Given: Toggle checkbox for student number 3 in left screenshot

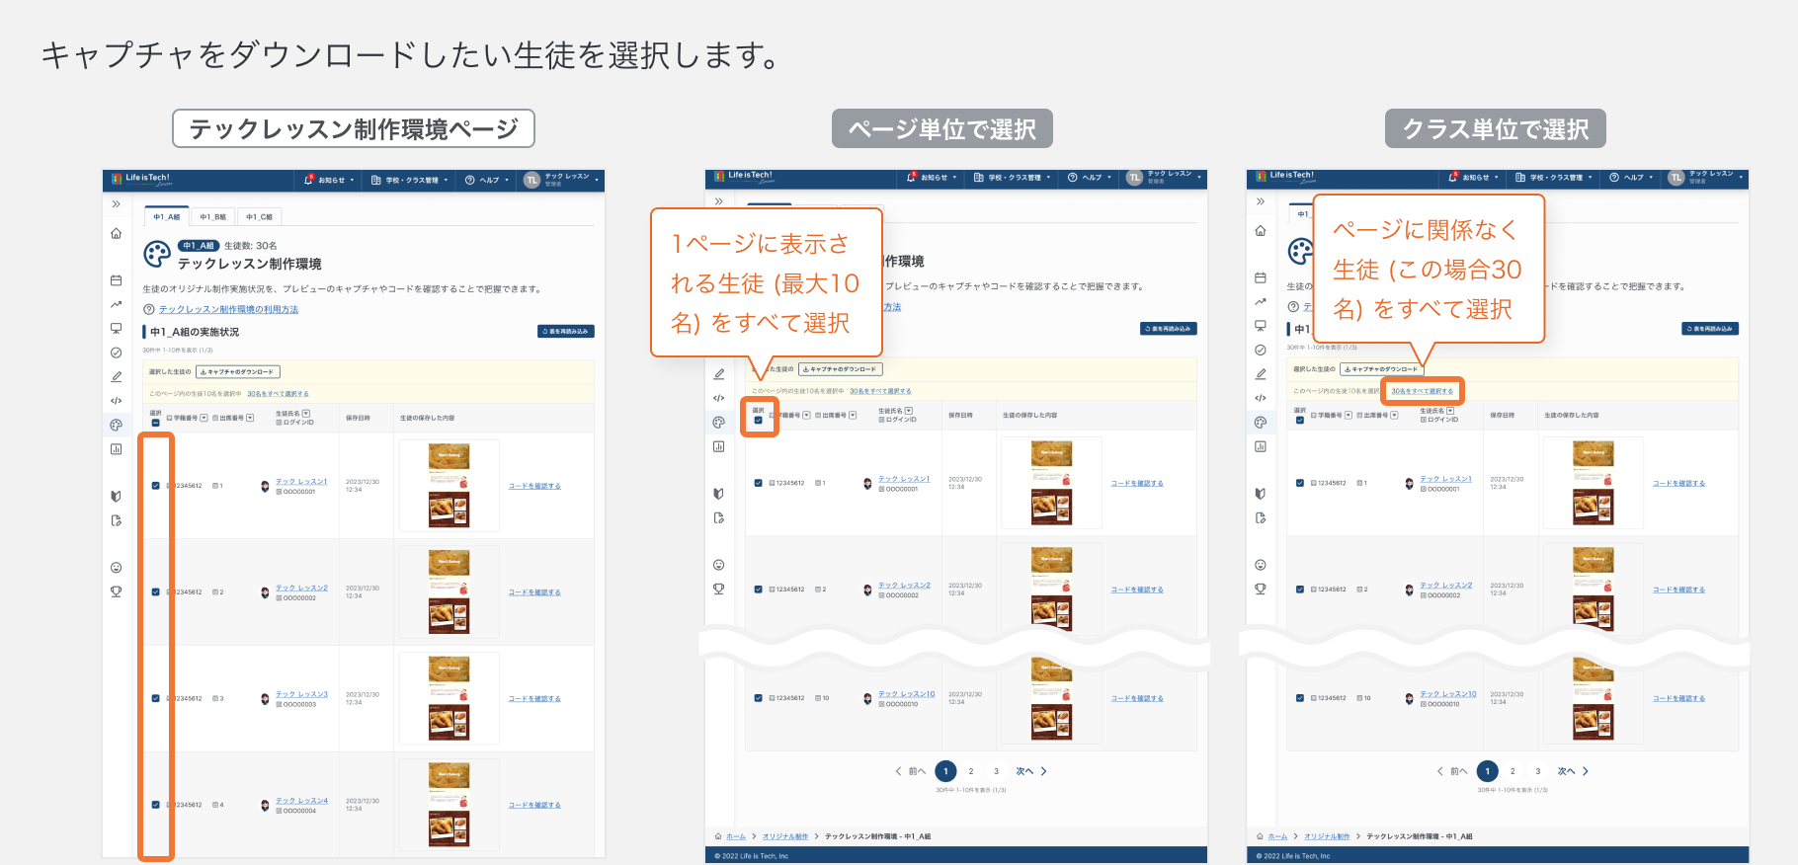Looking at the screenshot, I should pos(155,698).
